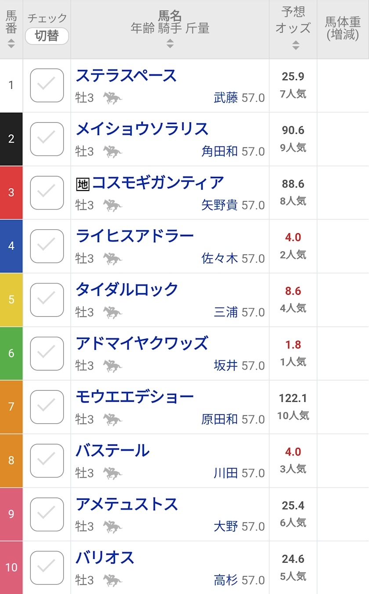The image size is (369, 594).
Task: Sort by 馬番 column arrows
Action: (x=11, y=44)
